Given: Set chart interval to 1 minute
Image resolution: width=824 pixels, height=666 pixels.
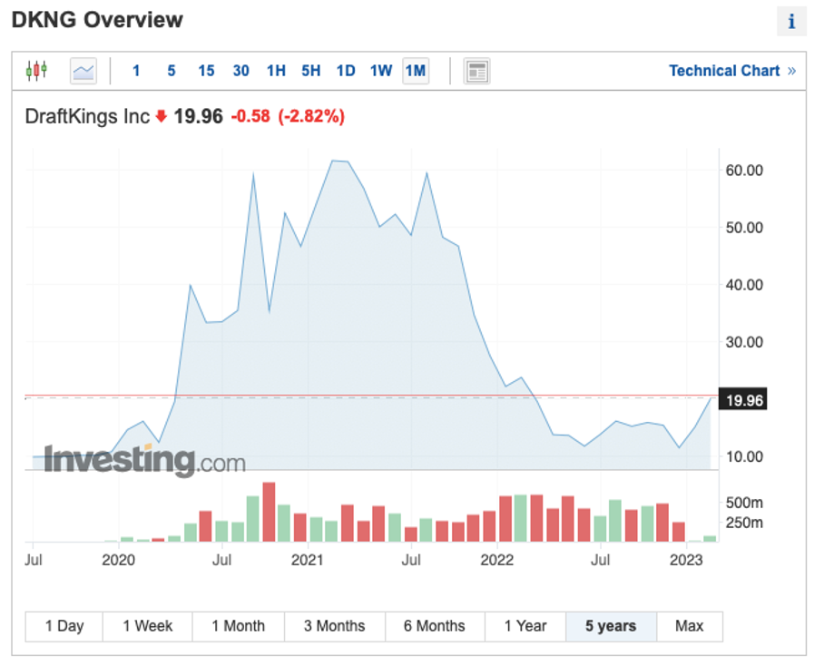Looking at the screenshot, I should (136, 71).
